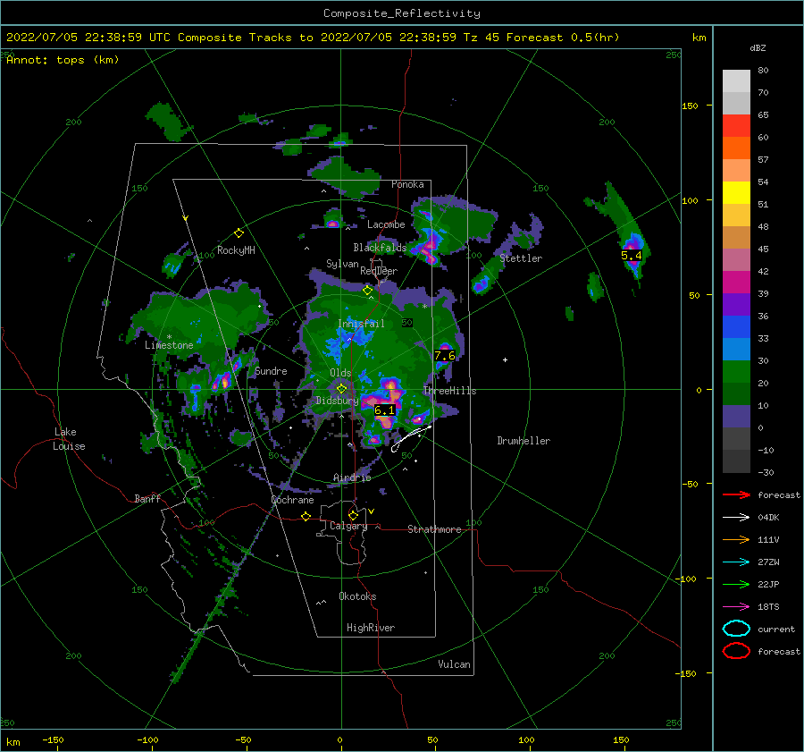Click the Didsbury city label
The width and height of the screenshot is (804, 752).
337,401
